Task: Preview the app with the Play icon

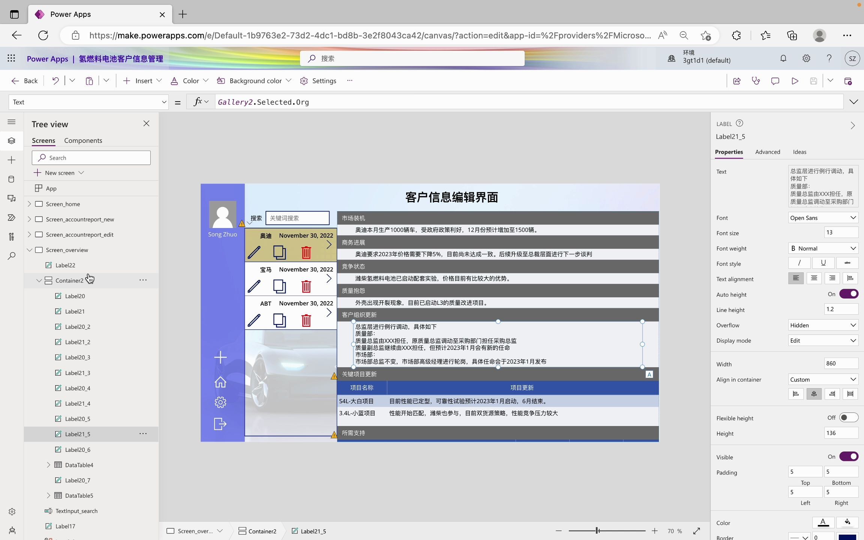Action: coord(795,81)
